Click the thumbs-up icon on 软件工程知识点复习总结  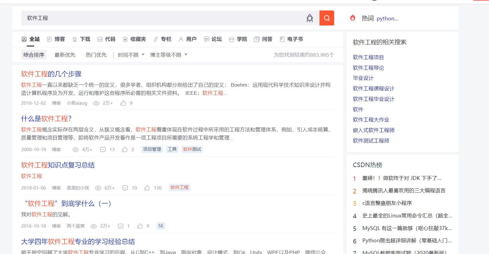147,188
